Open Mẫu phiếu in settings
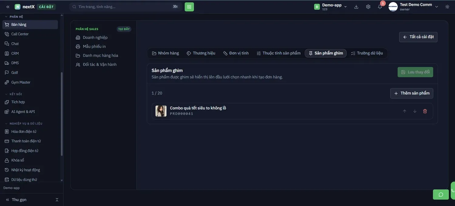Screen dimensions: 455x206 [x=103, y=47]
